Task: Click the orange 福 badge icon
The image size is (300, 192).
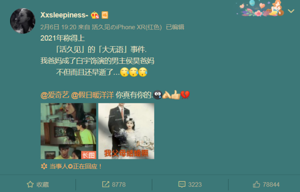Action: tap(105, 15)
